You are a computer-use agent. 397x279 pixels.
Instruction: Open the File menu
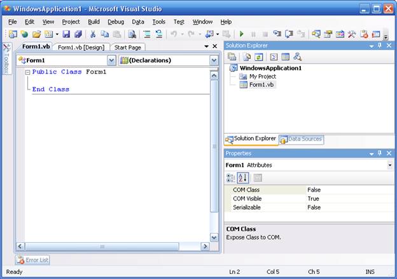coord(13,22)
